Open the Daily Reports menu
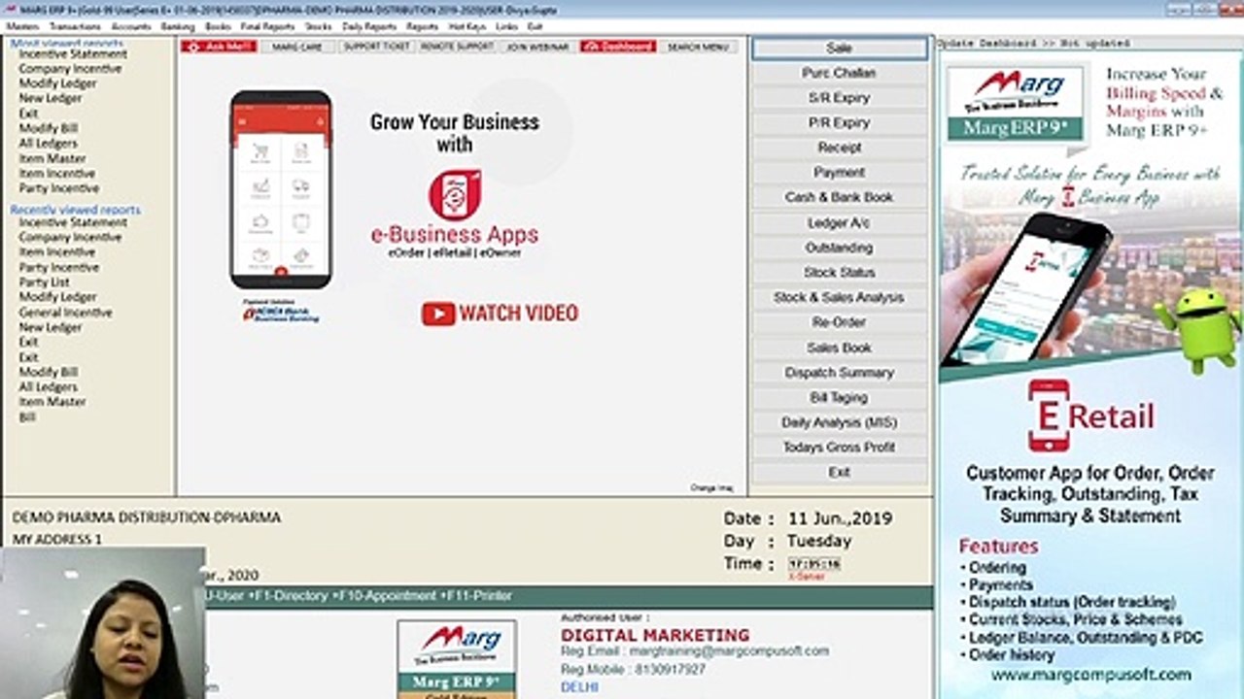 (x=369, y=27)
